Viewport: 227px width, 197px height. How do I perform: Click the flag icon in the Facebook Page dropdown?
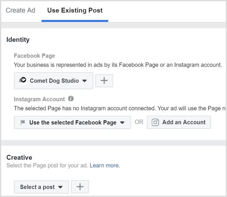click(x=23, y=123)
